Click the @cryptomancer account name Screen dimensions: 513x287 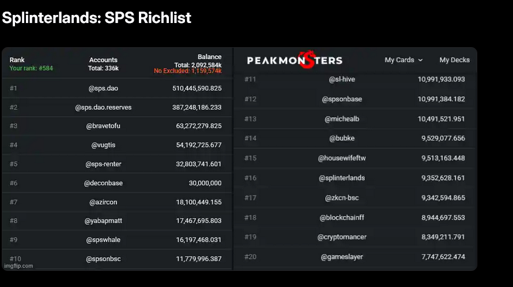pos(342,237)
